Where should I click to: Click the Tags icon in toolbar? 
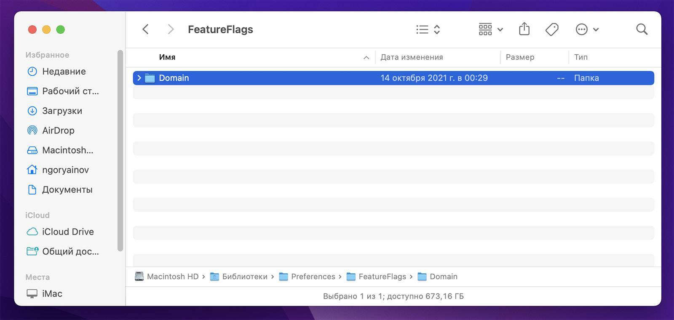coord(551,29)
